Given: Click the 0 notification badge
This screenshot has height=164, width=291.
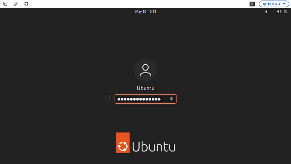Looking at the screenshot, I should pyautogui.click(x=252, y=4).
